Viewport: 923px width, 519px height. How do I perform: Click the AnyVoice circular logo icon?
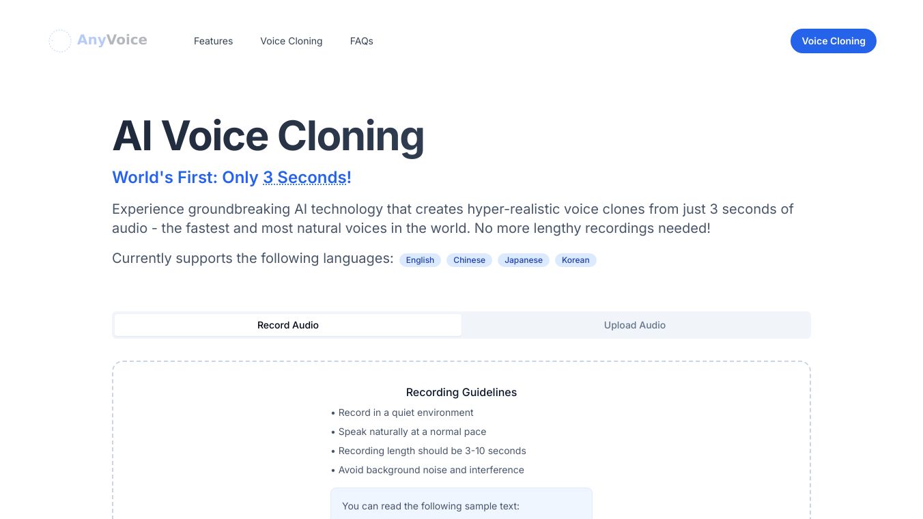60,41
